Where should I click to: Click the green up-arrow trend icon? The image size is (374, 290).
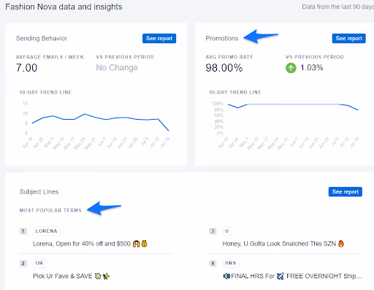291,68
